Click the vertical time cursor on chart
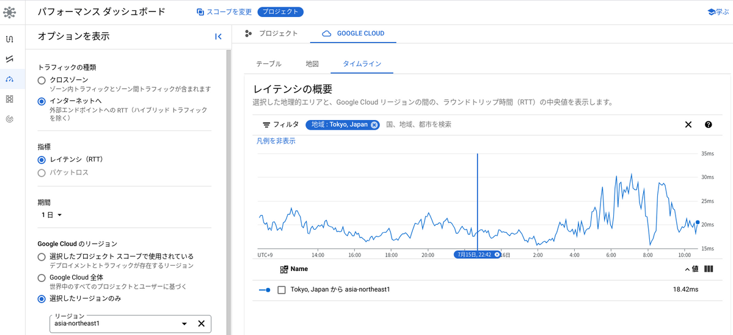The width and height of the screenshot is (733, 335). click(x=477, y=201)
